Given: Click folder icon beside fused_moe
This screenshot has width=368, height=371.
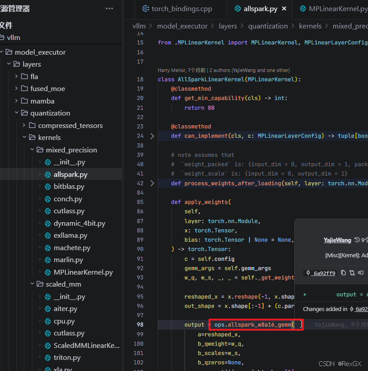Looking at the screenshot, I should point(24,88).
